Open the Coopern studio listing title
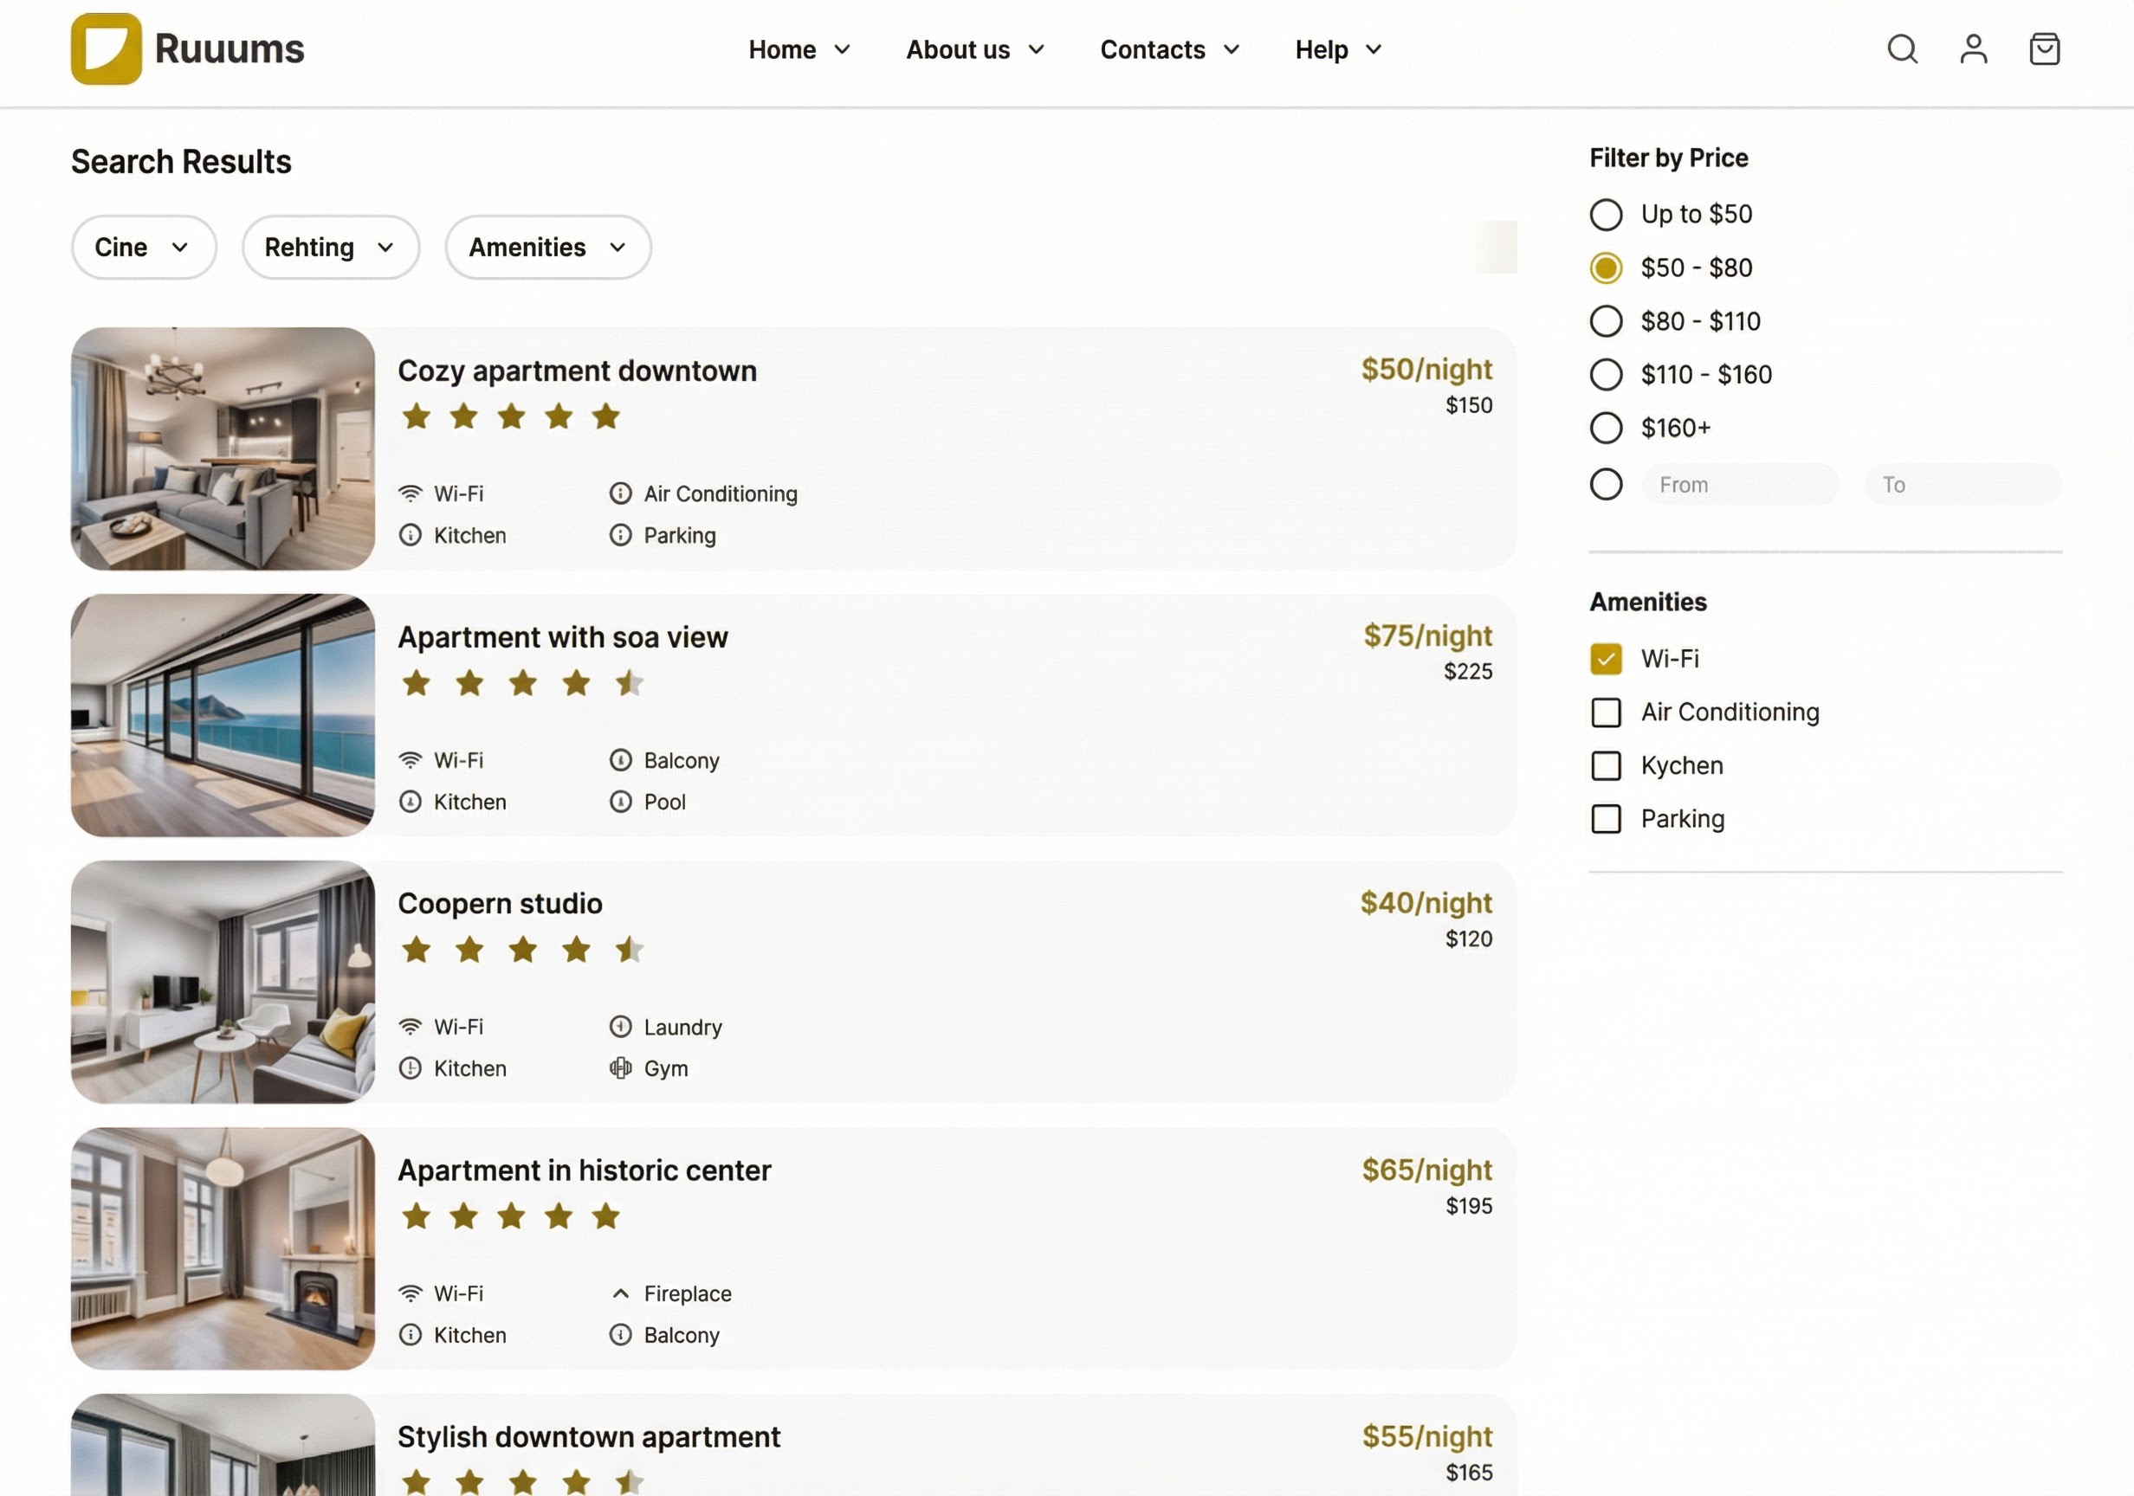 point(500,902)
